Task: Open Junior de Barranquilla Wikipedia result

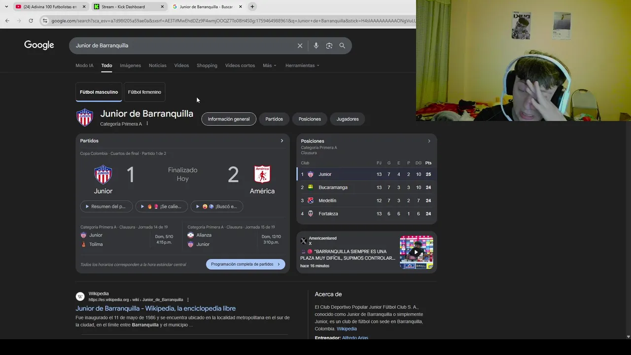Action: coord(155,309)
